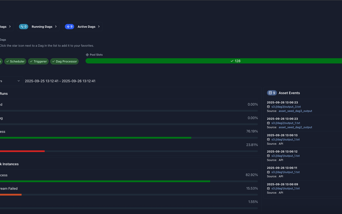Open s3://dag1/output_1.txt link at 13:06:12
342x214 pixels.
click(286, 156)
